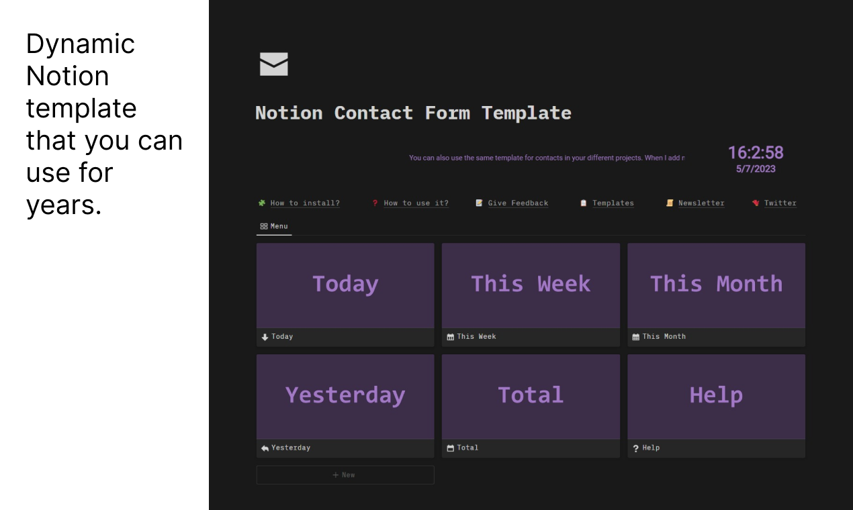Click the red question mark beside How to use it

point(374,203)
